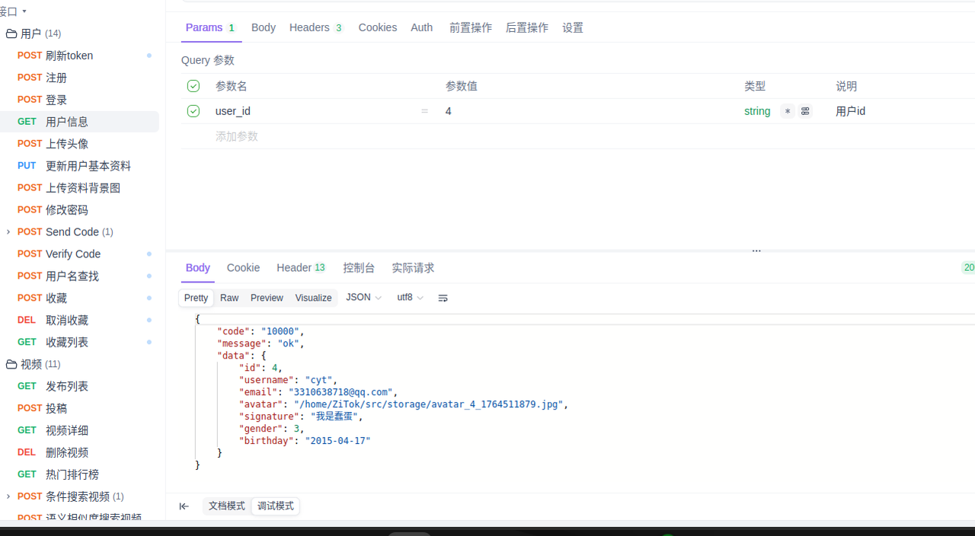Open the 接口 dropdown at top left

point(14,11)
